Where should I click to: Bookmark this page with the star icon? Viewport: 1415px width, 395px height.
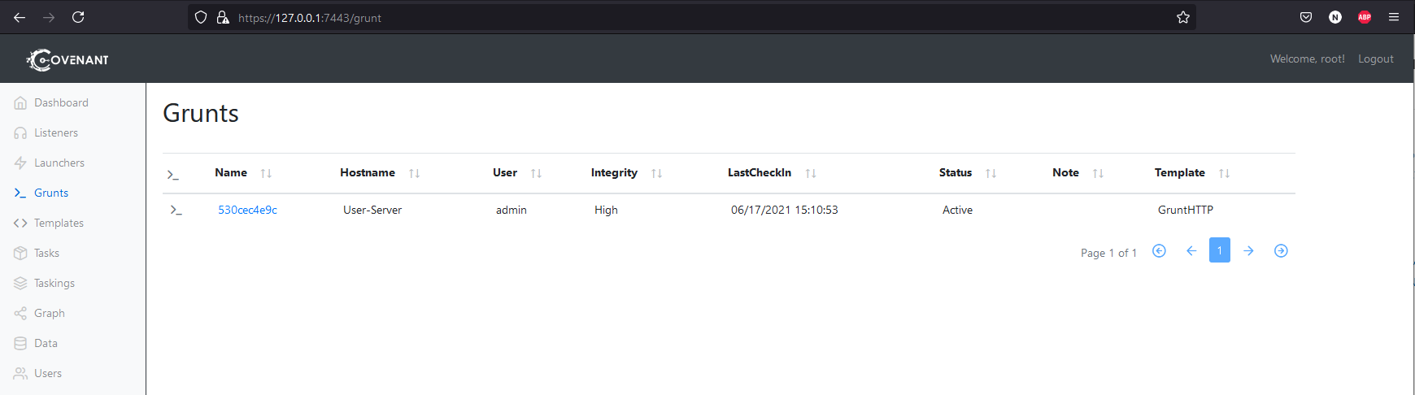[x=1183, y=17]
